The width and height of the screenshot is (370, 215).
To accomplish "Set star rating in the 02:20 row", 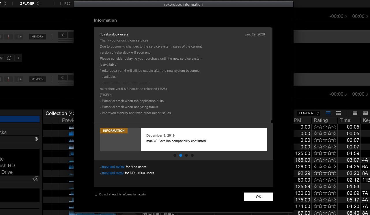I will click(x=325, y=173).
